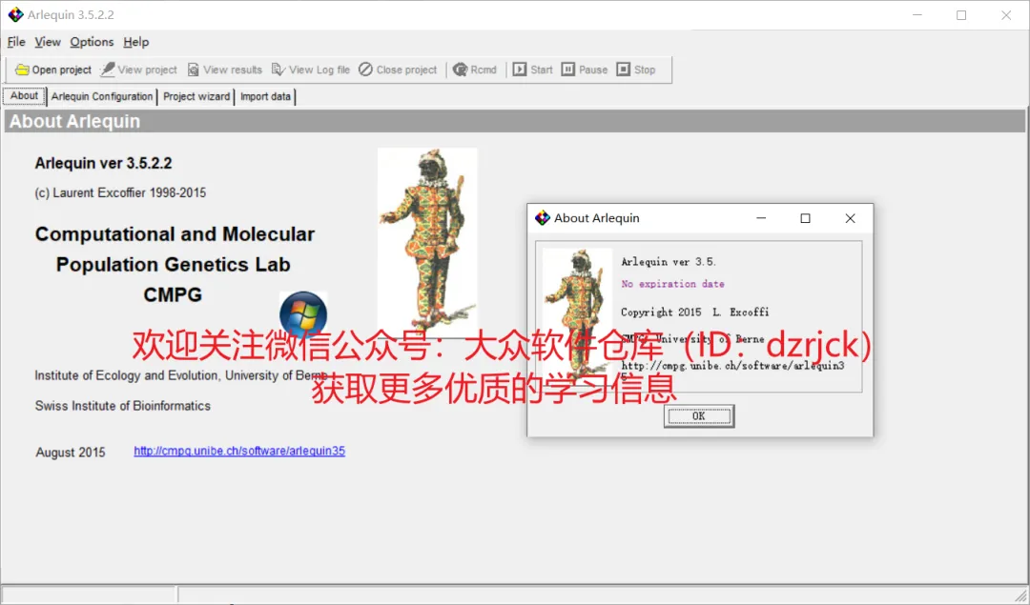This screenshot has height=605, width=1030.
Task: Click Arlequin app icon in main title bar
Action: pyautogui.click(x=15, y=14)
